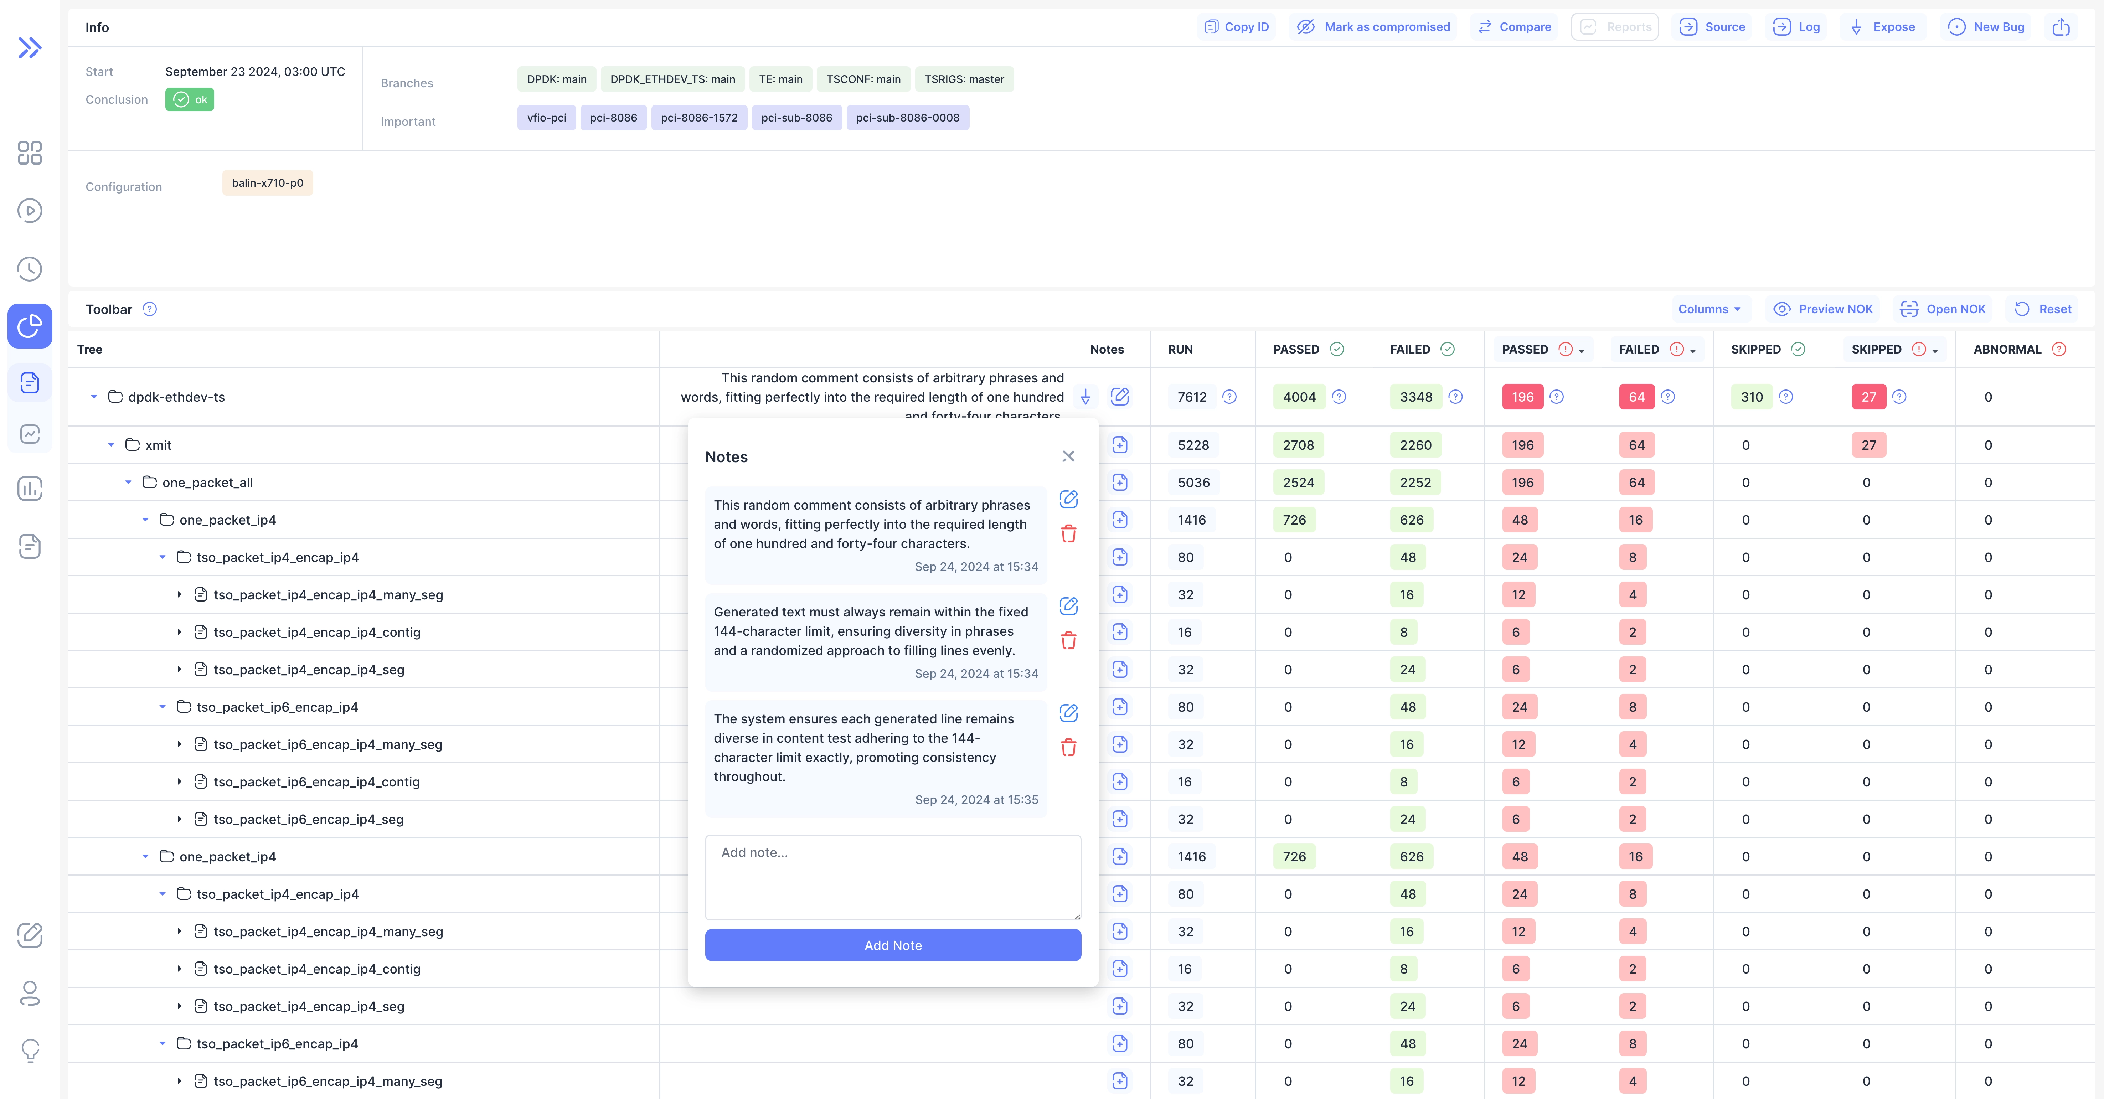The image size is (2104, 1099).
Task: Click the Add Note button
Action: coord(892,945)
